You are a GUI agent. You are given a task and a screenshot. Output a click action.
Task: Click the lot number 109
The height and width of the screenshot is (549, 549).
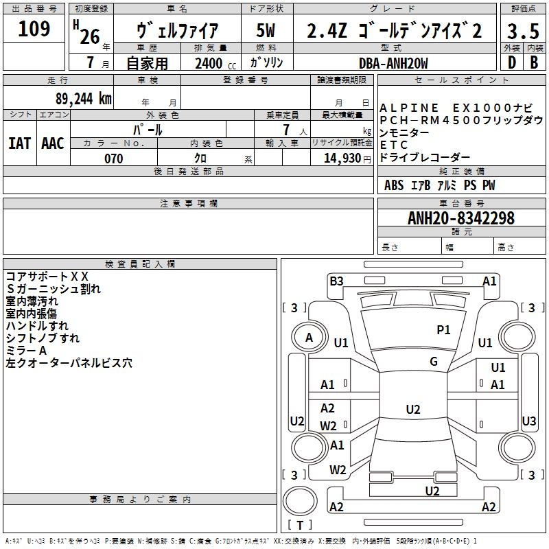click(x=34, y=29)
